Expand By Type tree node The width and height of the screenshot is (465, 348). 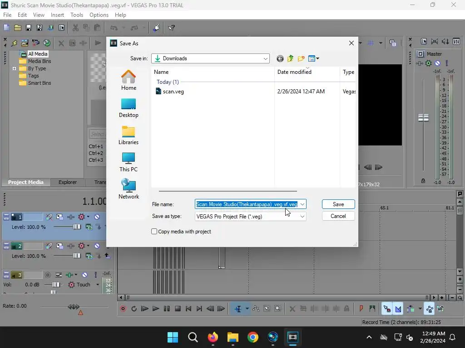(14, 69)
